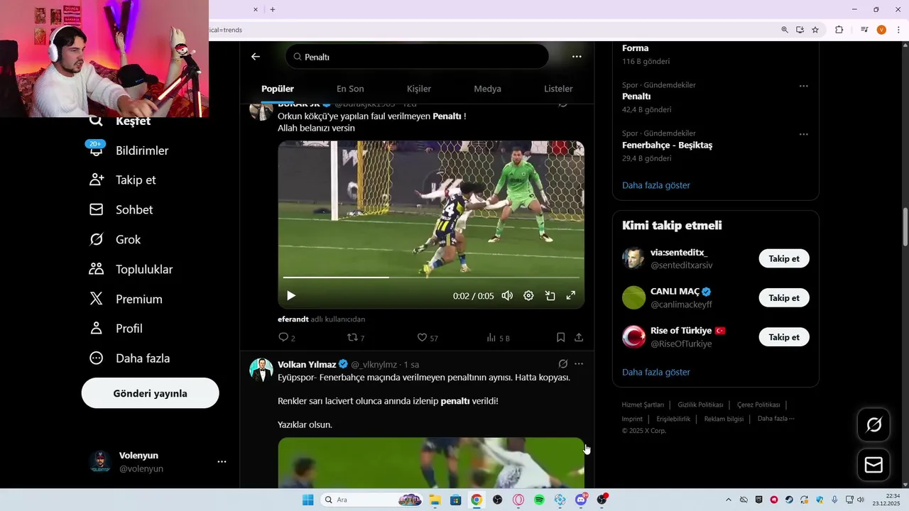The image size is (909, 511).
Task: Open Windows Start menu
Action: (308, 500)
